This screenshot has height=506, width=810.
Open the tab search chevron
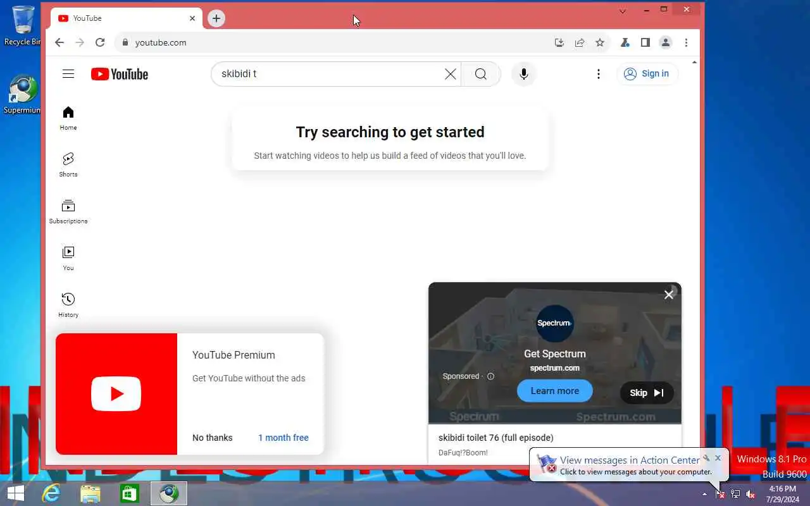[623, 11]
